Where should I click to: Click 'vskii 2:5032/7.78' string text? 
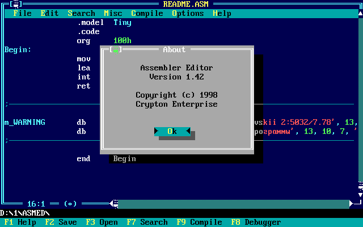pos(294,123)
